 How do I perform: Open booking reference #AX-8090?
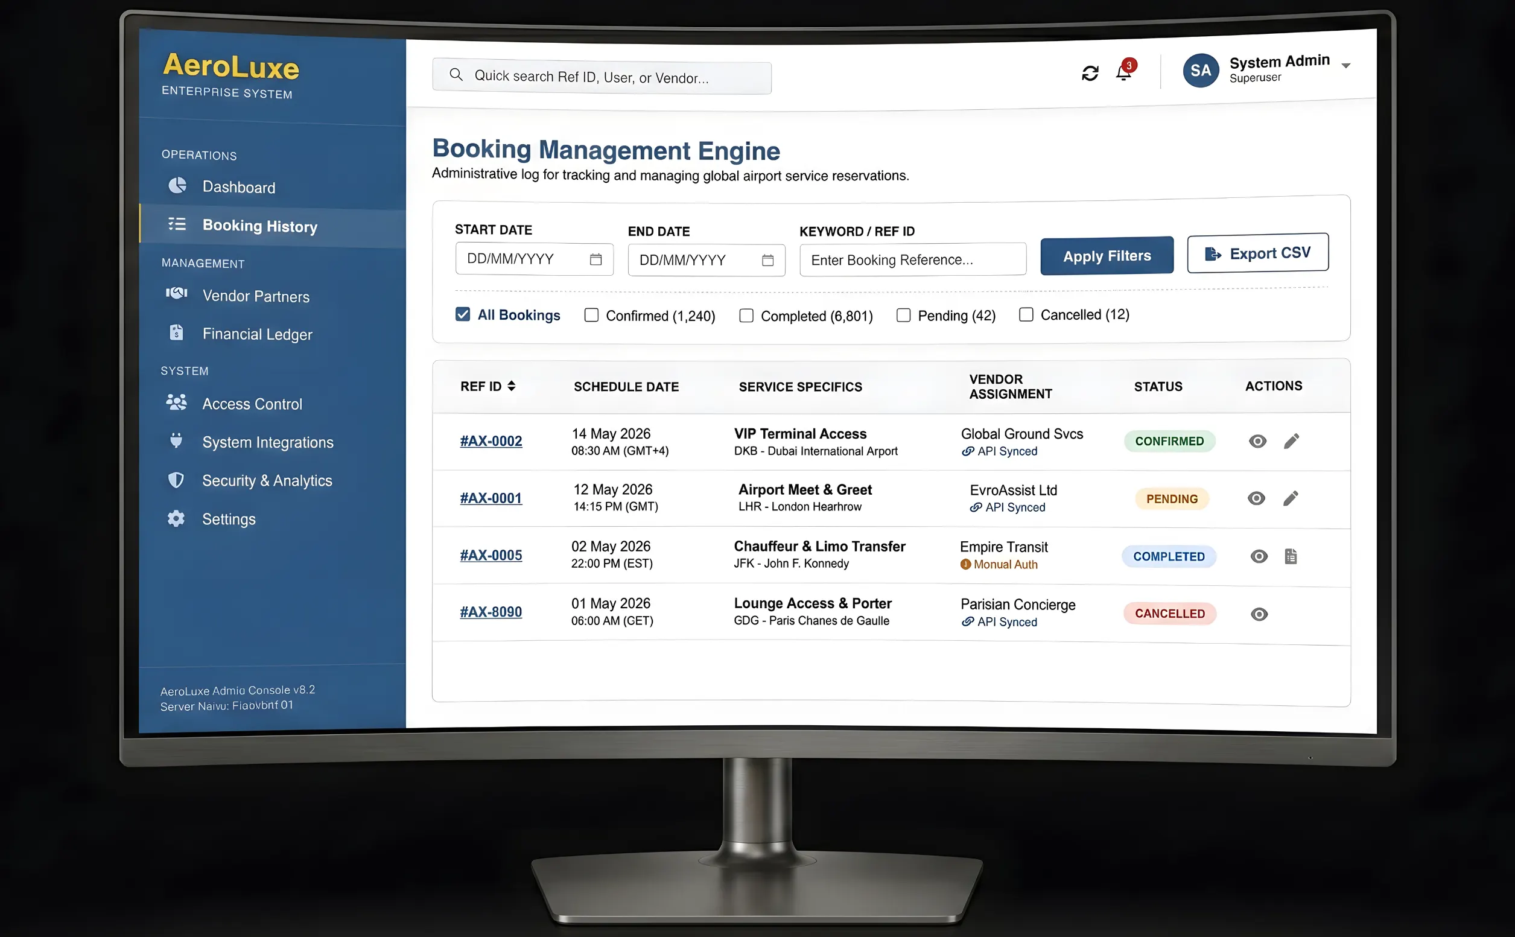coord(491,612)
